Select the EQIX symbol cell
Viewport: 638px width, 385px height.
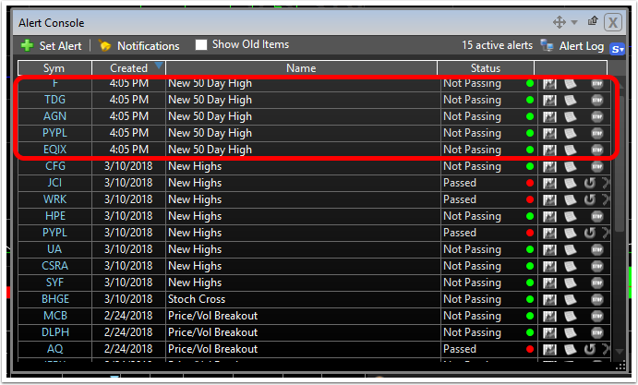(54, 150)
